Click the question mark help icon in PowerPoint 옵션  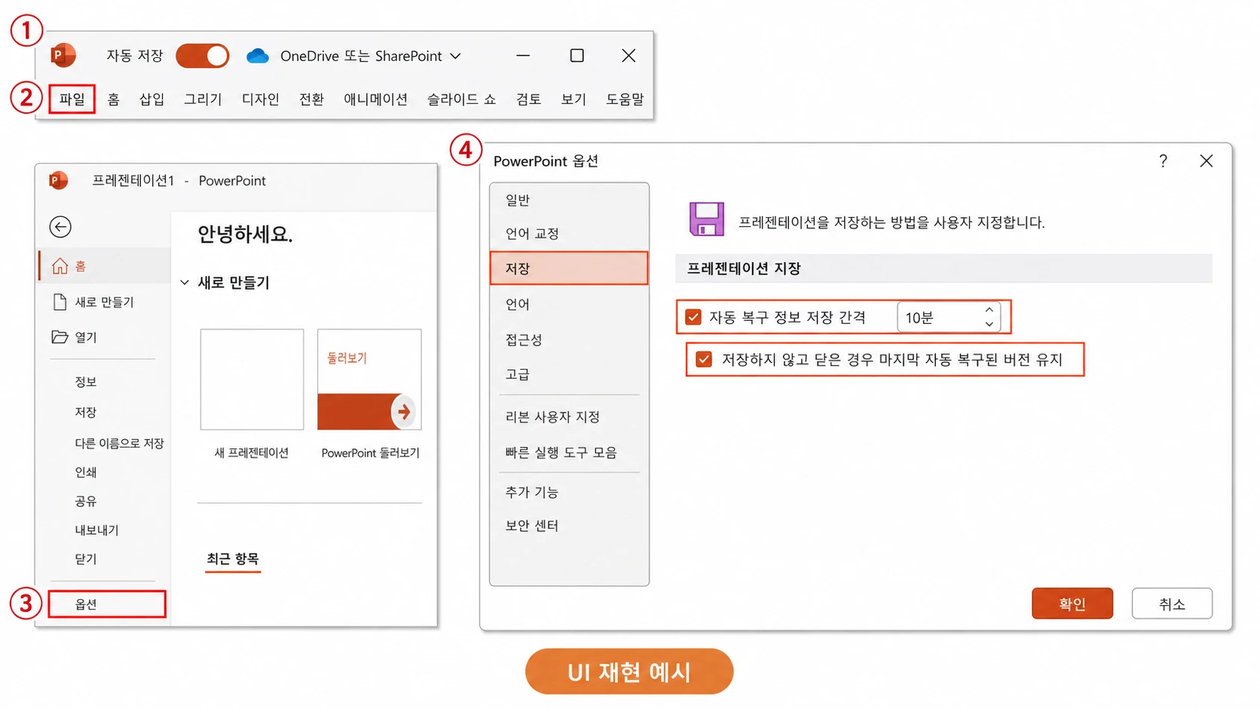[x=1163, y=160]
